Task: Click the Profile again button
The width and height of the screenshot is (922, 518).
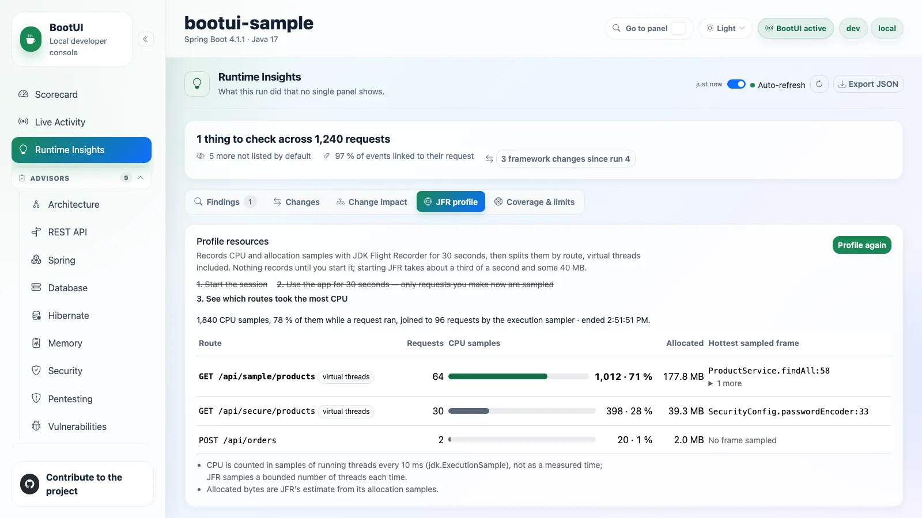Action: click(862, 245)
